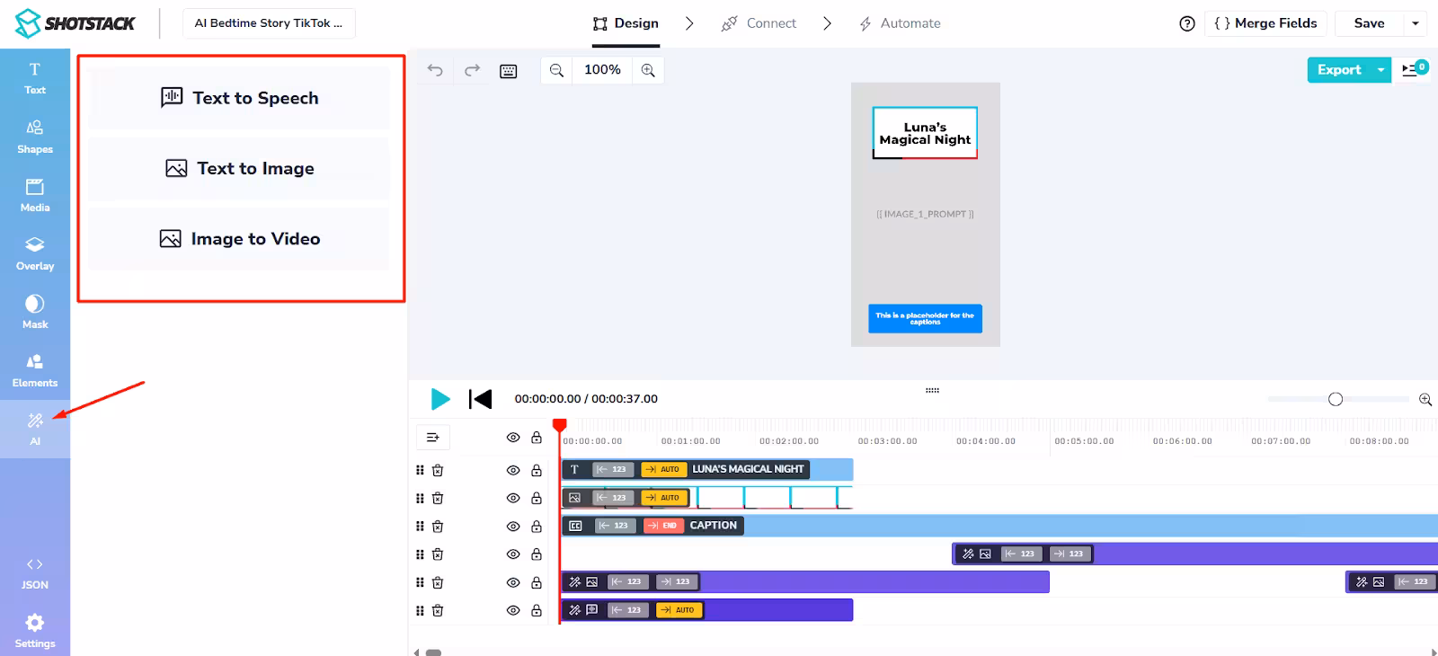Lock the Luna's Magical Night track
This screenshot has width=1438, height=656.
pyautogui.click(x=537, y=470)
